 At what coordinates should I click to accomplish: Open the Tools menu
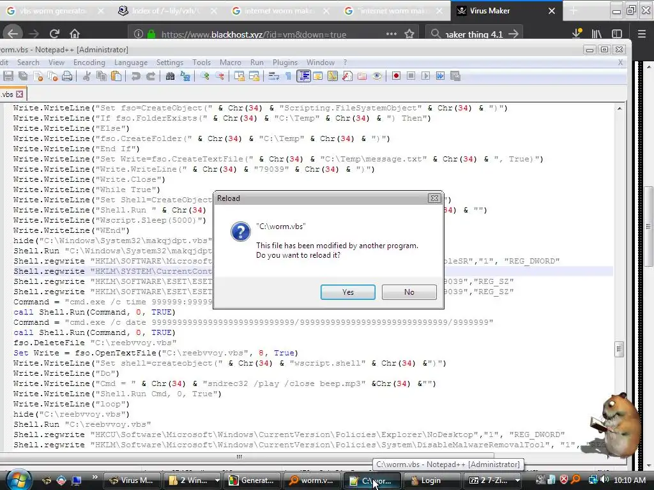point(201,63)
